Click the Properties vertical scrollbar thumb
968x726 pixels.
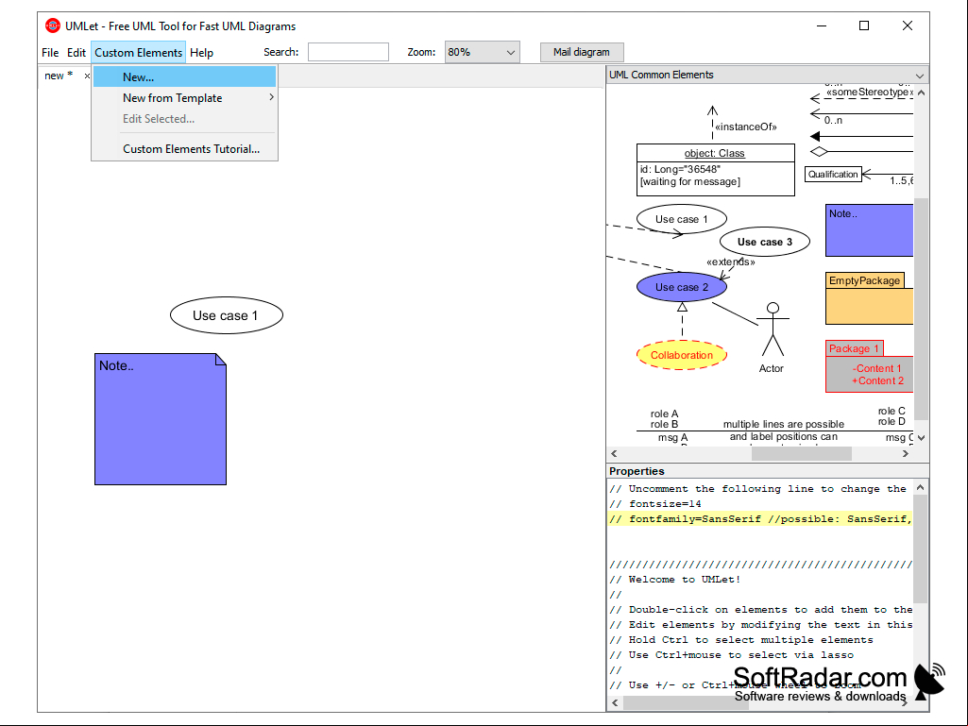(x=921, y=549)
